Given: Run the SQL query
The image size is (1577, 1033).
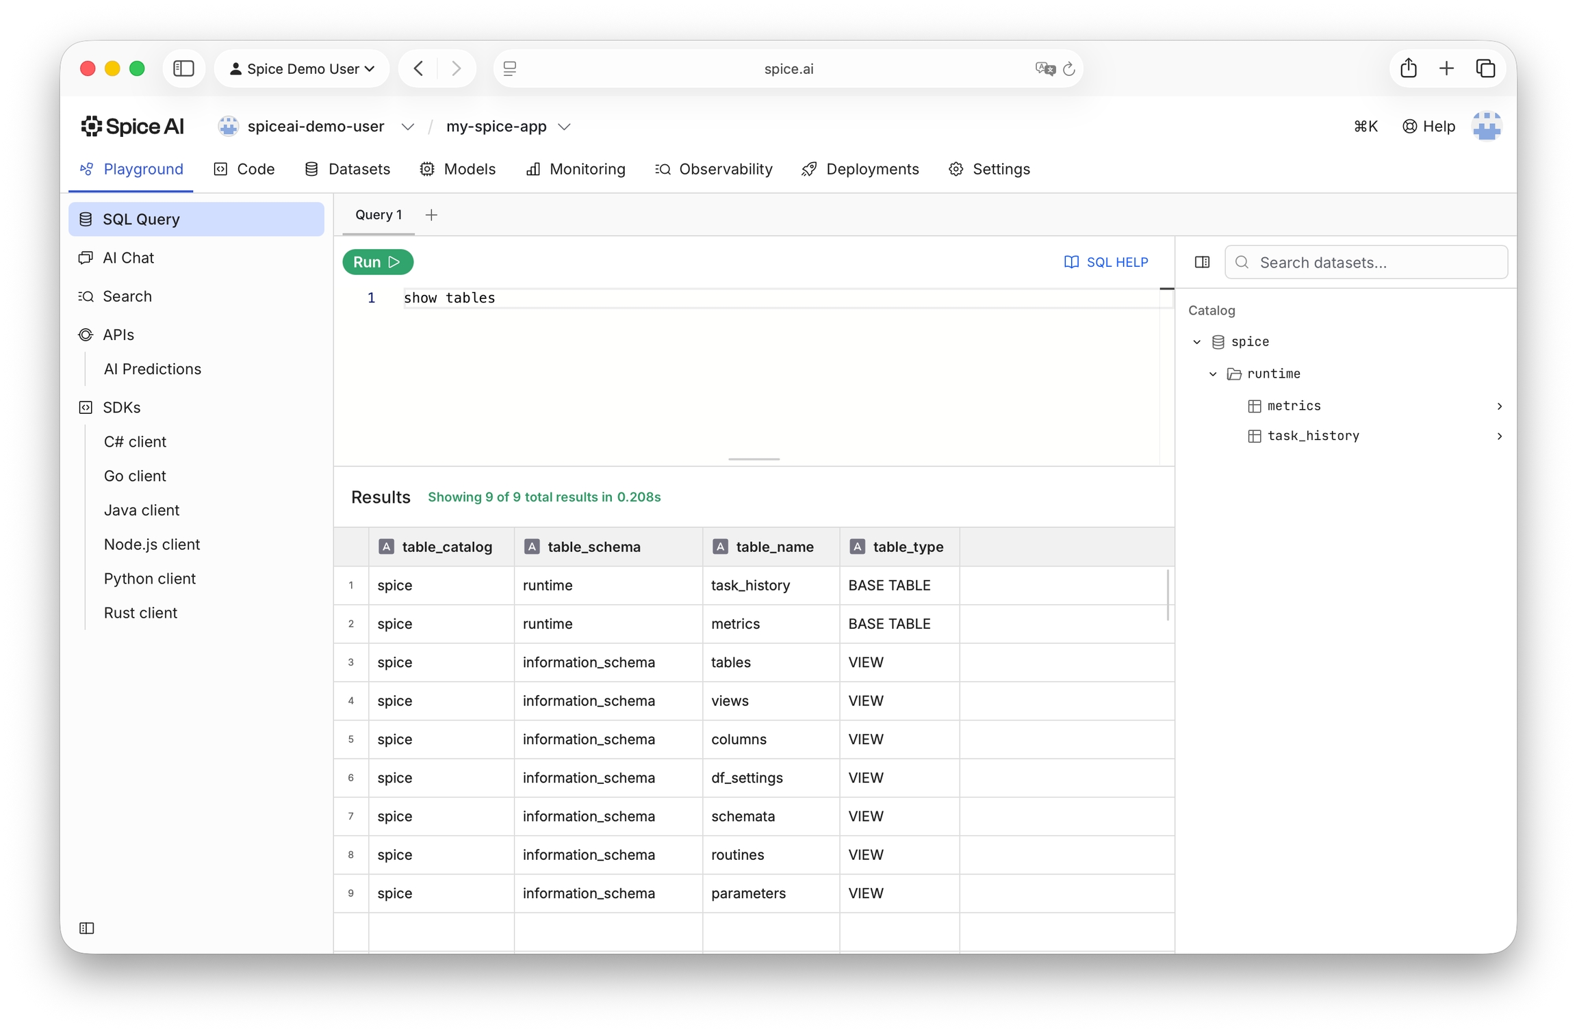Looking at the screenshot, I should pos(377,262).
